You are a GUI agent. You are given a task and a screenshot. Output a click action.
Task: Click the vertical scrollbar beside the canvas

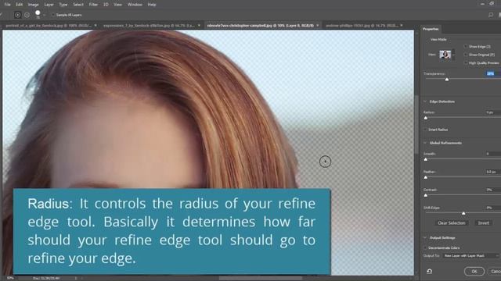(416, 124)
